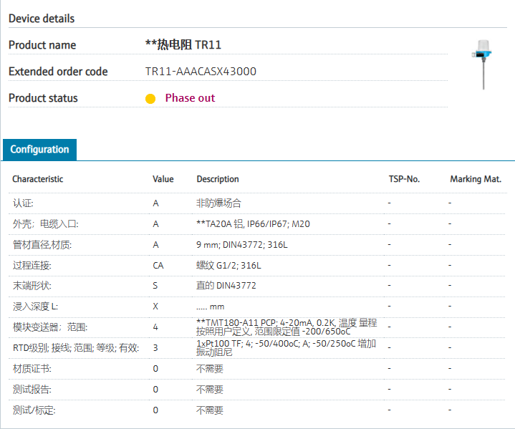Image resolution: width=515 pixels, height=429 pixels.
Task: Click the Phase out status text
Action: (x=190, y=98)
